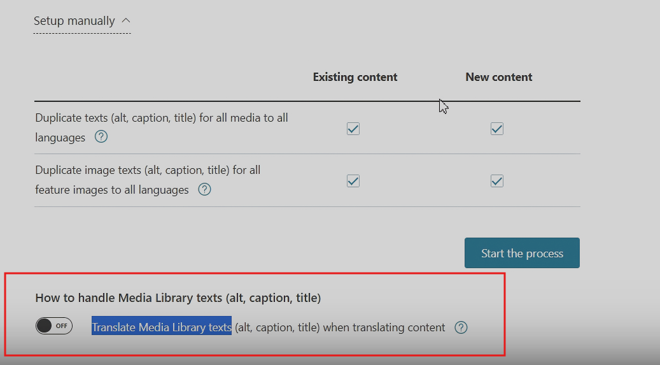
Task: Click the Existing content column header
Action: click(355, 77)
